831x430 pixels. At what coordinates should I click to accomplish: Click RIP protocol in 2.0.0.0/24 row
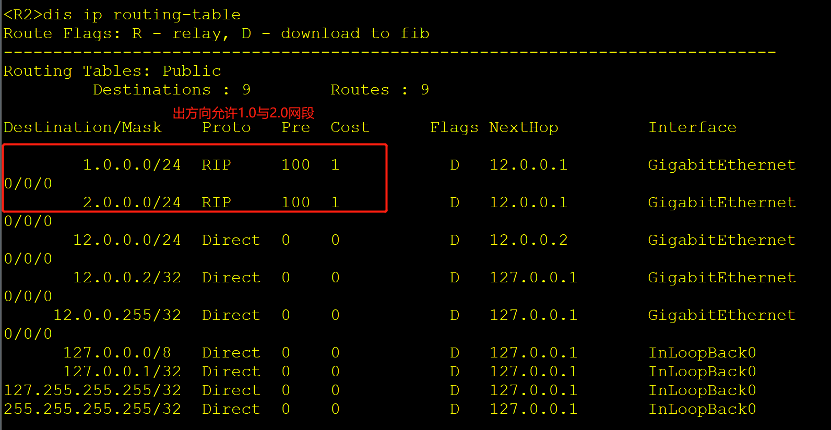[x=217, y=202]
